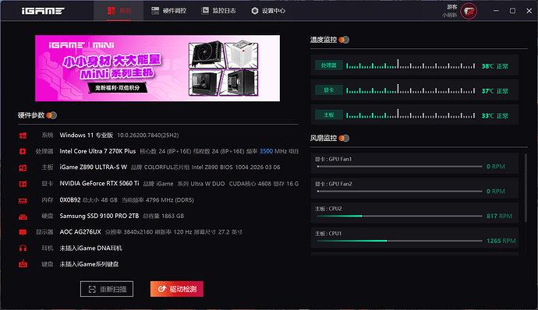The height and width of the screenshot is (310, 538).
Task: Click the CPU1 fan speed bar
Action: point(399,241)
